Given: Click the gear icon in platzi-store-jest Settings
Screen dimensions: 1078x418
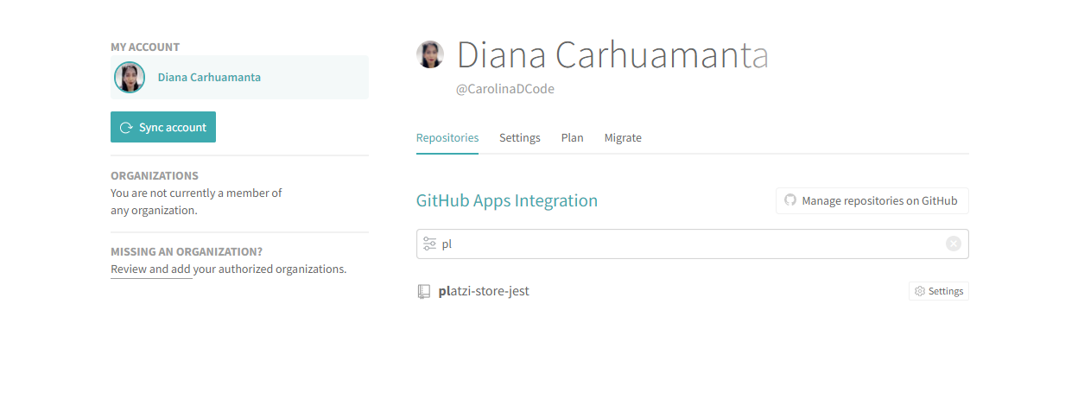Looking at the screenshot, I should pyautogui.click(x=920, y=292).
